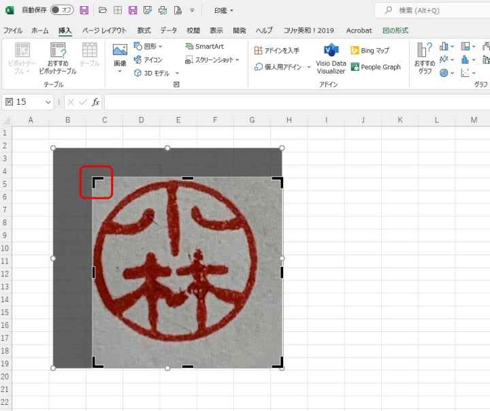Click the People Graph add-in
Image resolution: width=490 pixels, height=411 pixels.
tap(376, 67)
